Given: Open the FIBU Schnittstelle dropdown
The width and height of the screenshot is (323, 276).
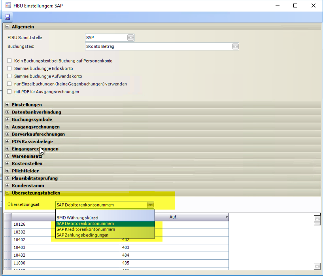Looking at the screenshot, I should (x=131, y=38).
